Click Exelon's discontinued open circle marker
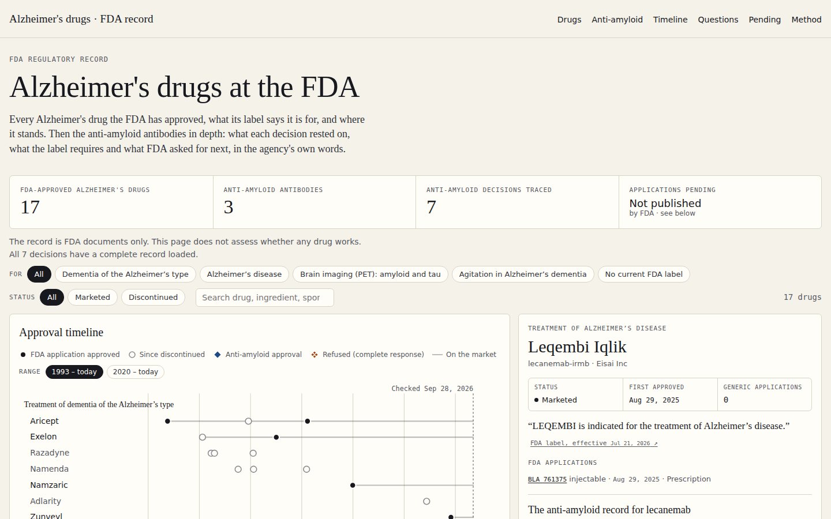Screen dimensions: 831x519 coord(203,437)
